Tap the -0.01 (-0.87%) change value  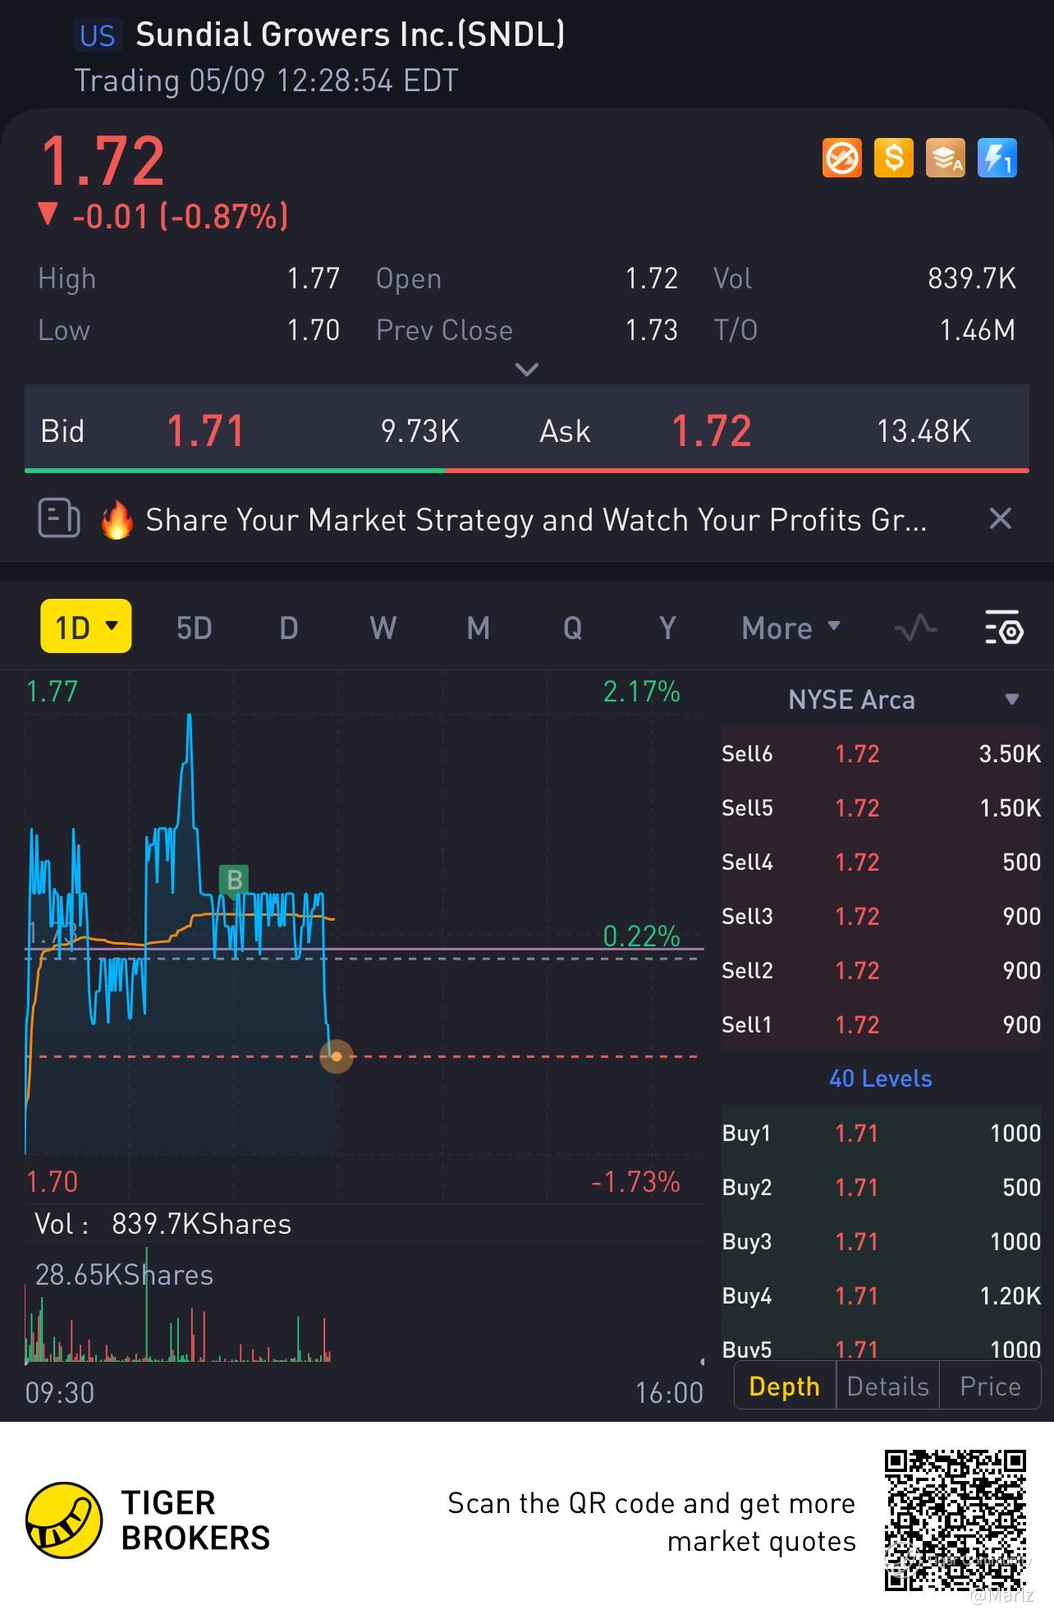click(x=181, y=217)
